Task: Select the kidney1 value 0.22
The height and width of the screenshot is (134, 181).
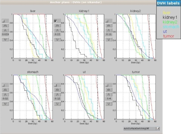Action: point(57,34)
